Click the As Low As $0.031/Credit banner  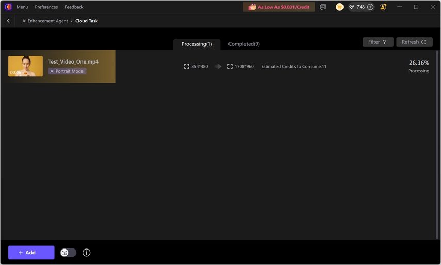click(279, 7)
